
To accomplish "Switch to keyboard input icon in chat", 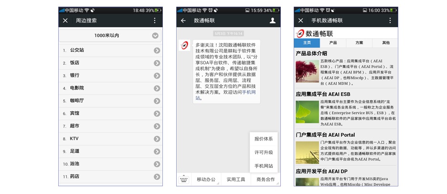I will coord(184,180).
